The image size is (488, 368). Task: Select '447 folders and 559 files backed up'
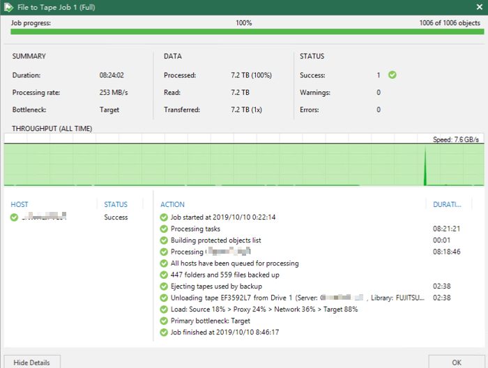[x=225, y=275]
